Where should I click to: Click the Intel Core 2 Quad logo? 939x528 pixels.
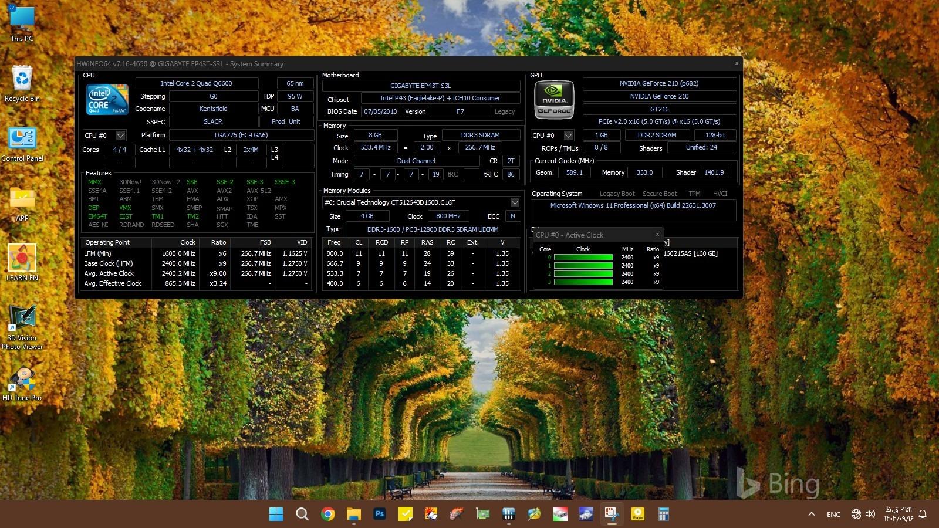point(107,99)
